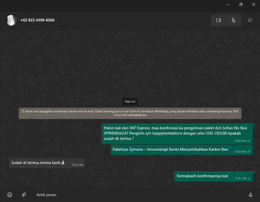Restore down the WhatsApp window
260x202 pixels.
point(241,5)
